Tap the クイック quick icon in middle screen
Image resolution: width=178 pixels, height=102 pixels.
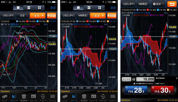pos(103,98)
